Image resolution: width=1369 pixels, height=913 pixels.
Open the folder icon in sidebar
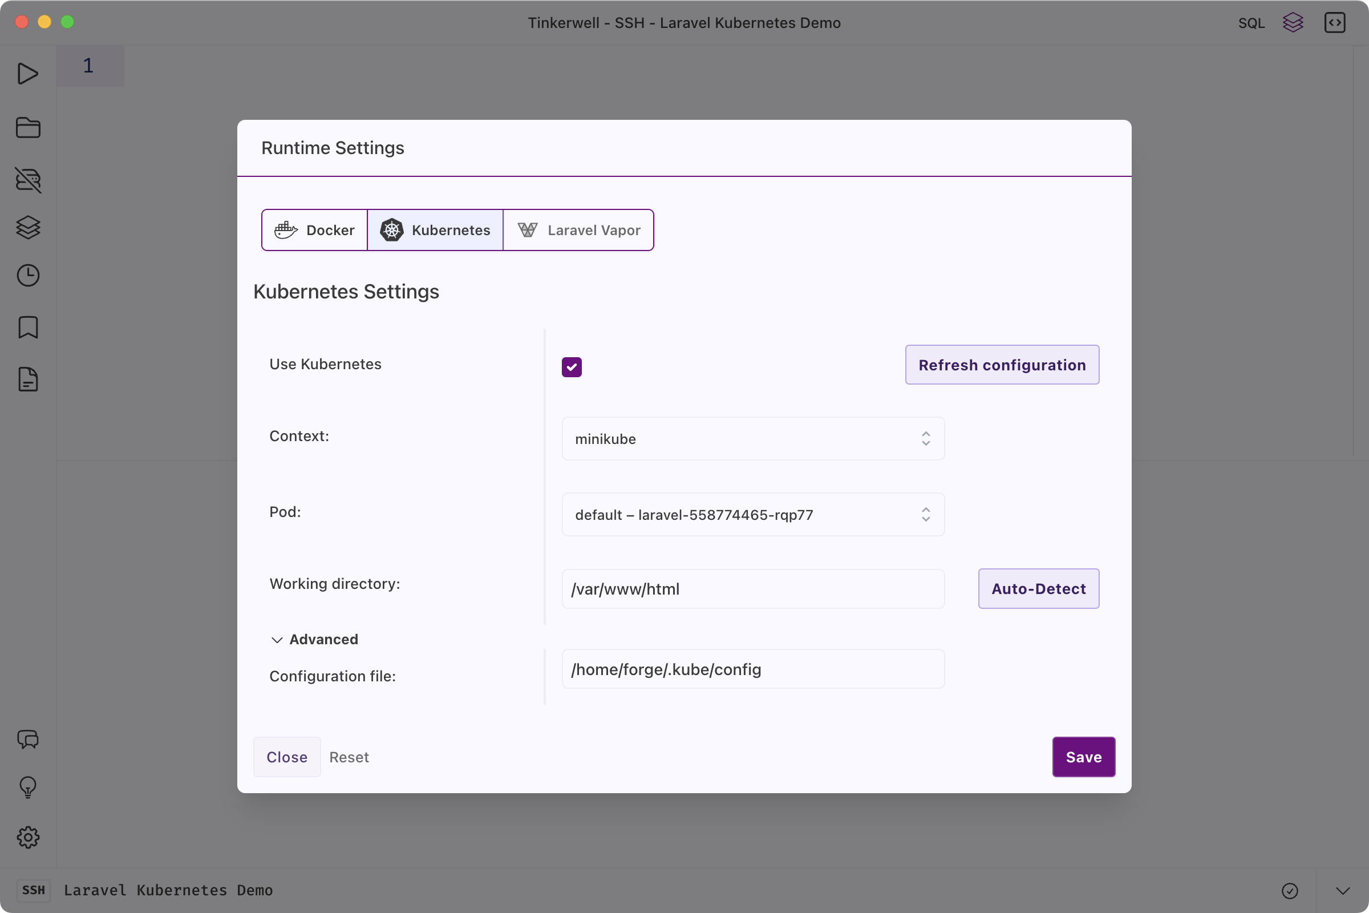click(28, 127)
